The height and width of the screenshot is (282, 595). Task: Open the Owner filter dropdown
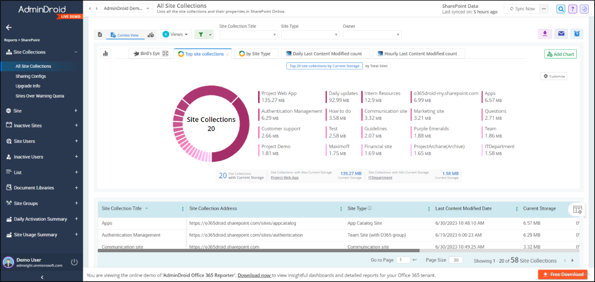(372, 34)
